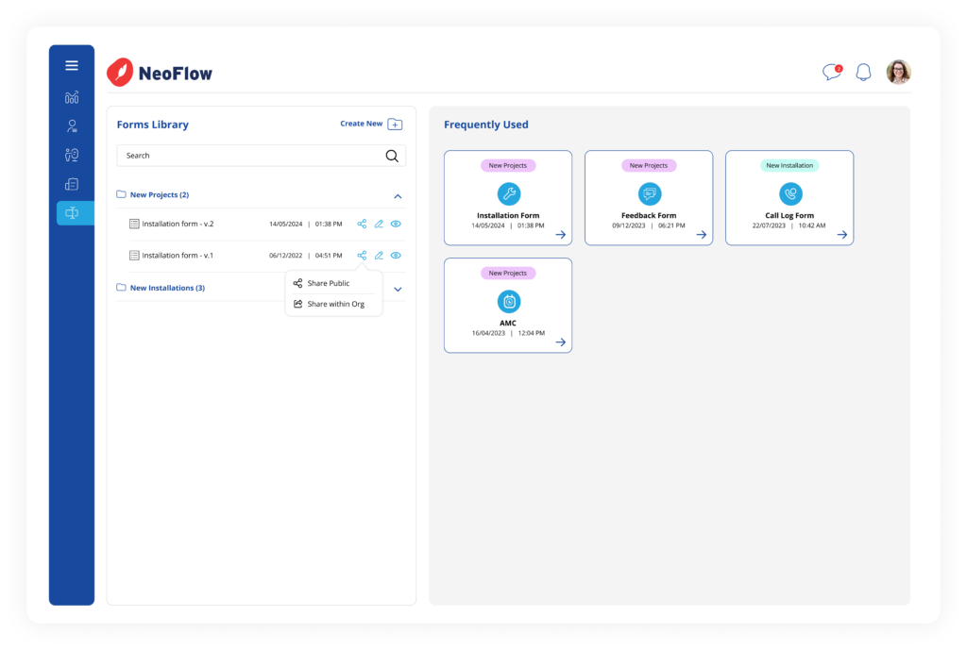
Task: Click the 06/12/2022 date in forms list
Action: pos(286,256)
